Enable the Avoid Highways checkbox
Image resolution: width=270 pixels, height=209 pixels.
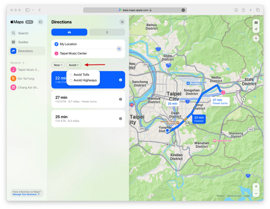click(71, 80)
